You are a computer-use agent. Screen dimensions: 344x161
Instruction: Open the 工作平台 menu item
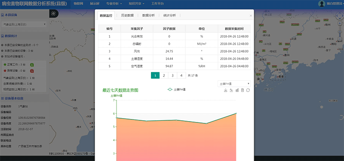pyautogui.click(x=157, y=4)
